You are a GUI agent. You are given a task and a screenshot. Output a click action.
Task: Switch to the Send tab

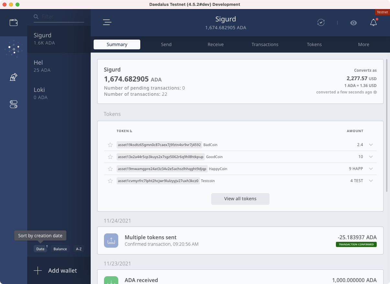tap(166, 44)
